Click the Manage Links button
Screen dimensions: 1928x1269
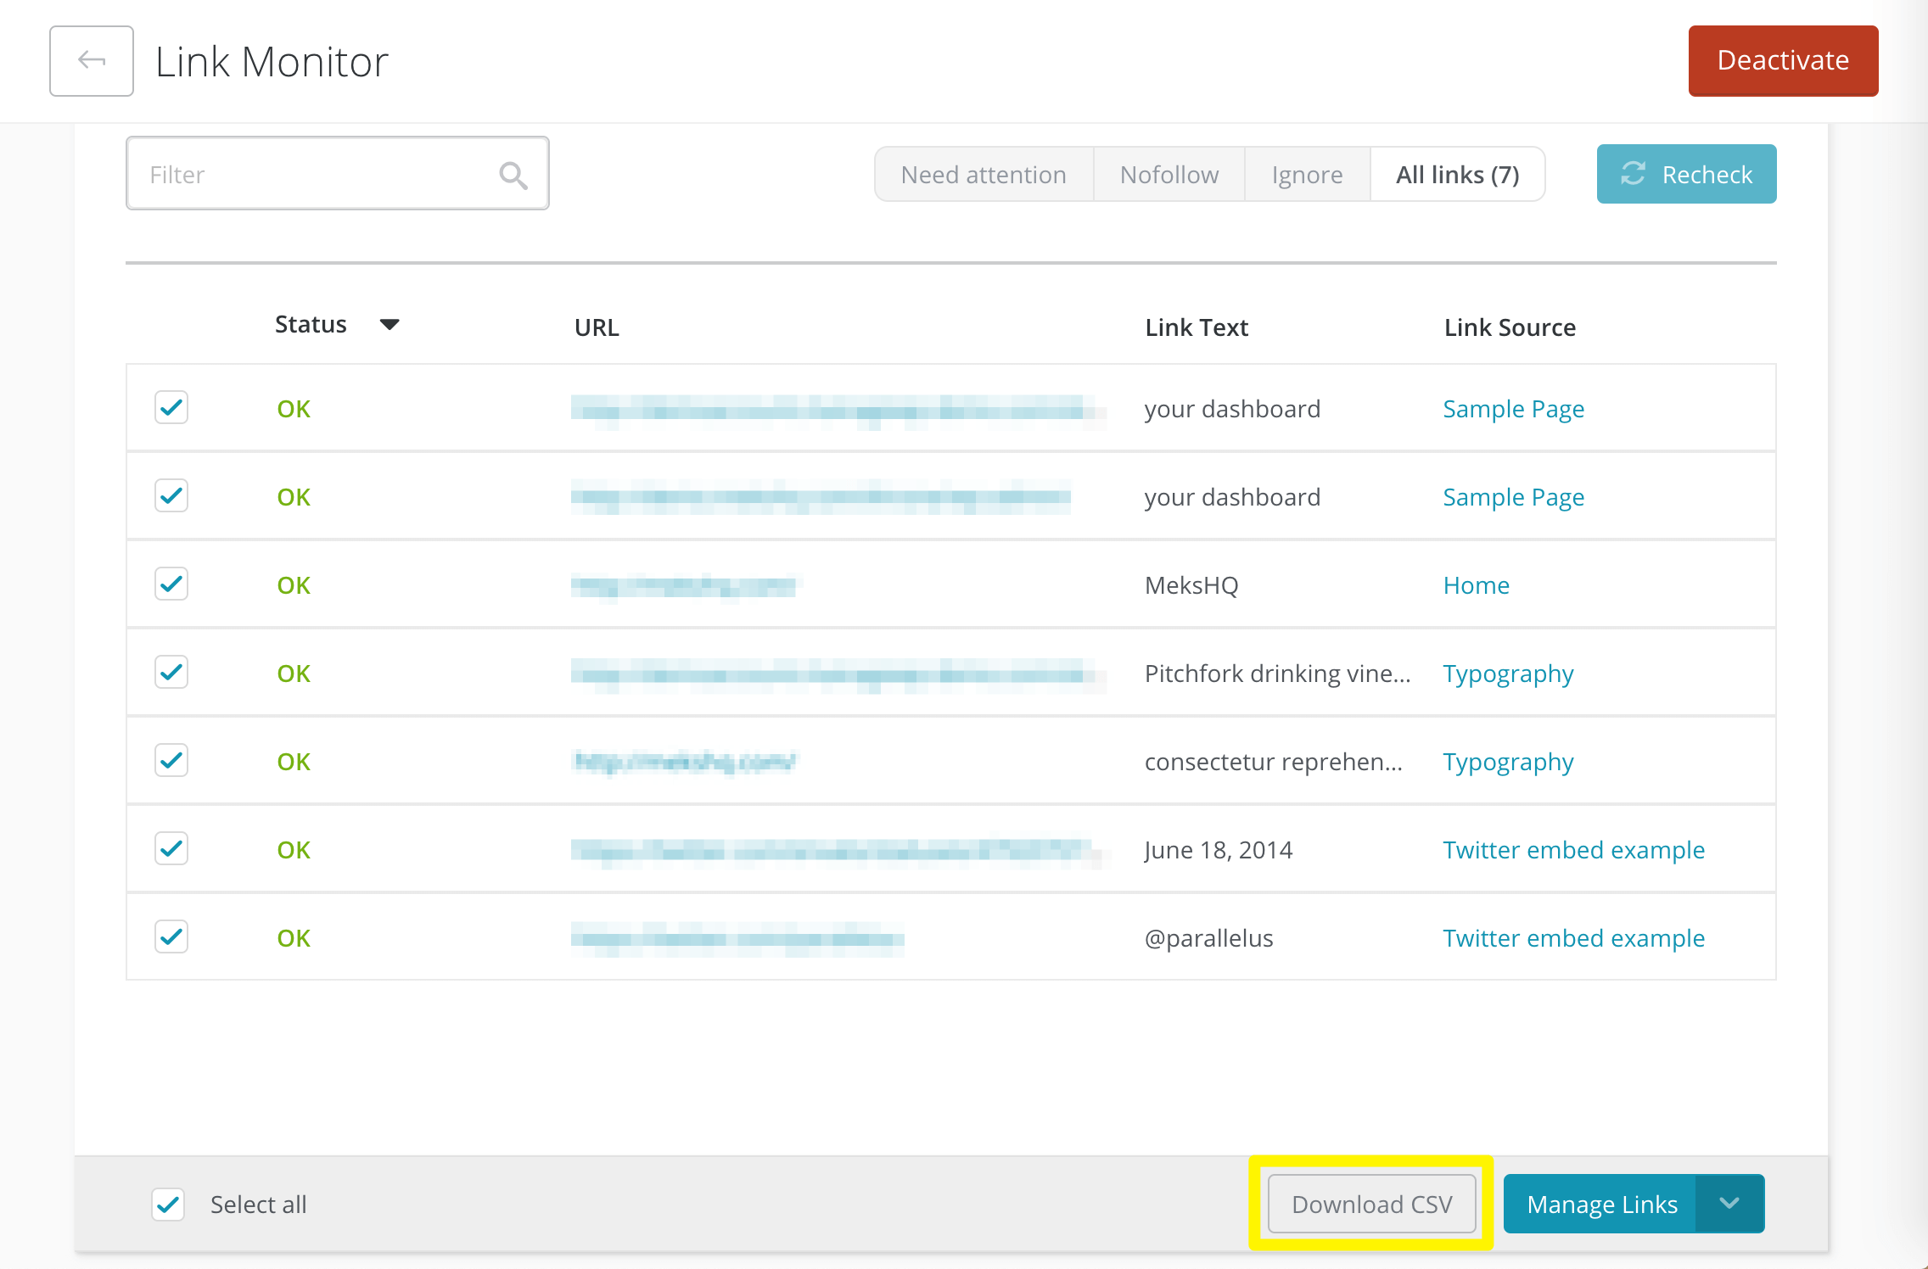coord(1601,1204)
